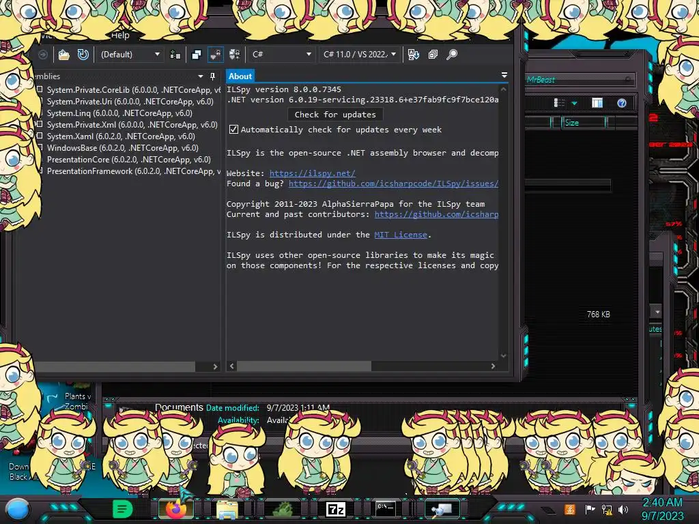The width and height of the screenshot is (699, 524).
Task: Pin the Assemblies panel with pushpin icon
Action: pyautogui.click(x=213, y=76)
